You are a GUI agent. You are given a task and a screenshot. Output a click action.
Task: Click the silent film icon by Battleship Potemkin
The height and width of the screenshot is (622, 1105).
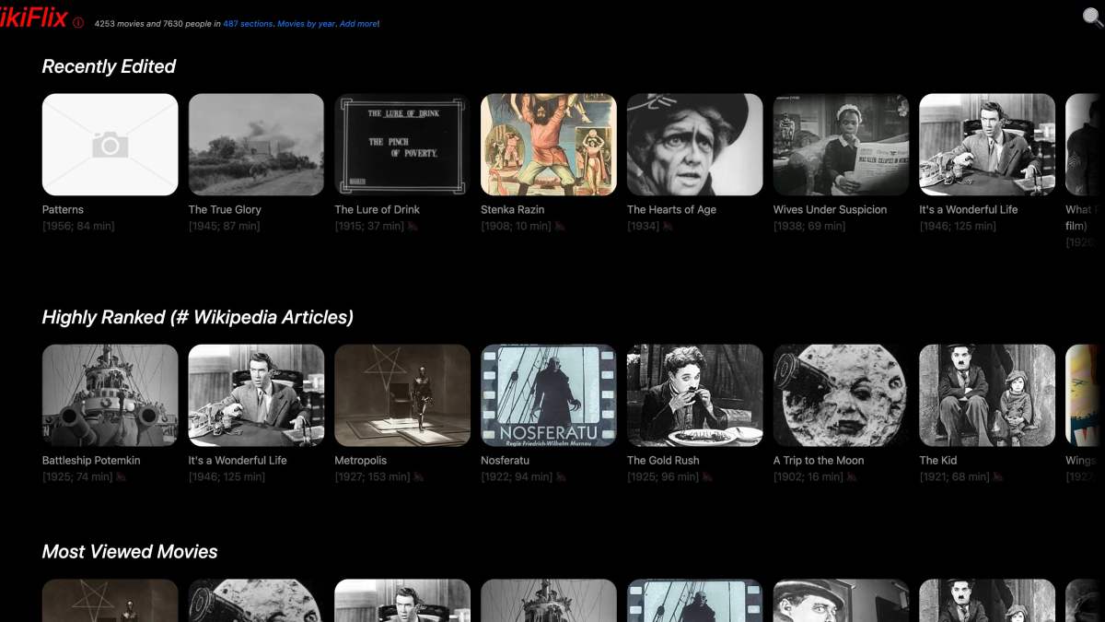[121, 477]
